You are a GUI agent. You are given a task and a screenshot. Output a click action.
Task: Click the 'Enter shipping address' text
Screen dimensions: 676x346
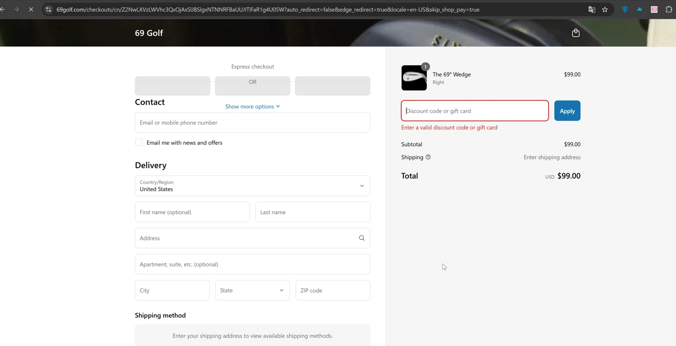pyautogui.click(x=552, y=157)
